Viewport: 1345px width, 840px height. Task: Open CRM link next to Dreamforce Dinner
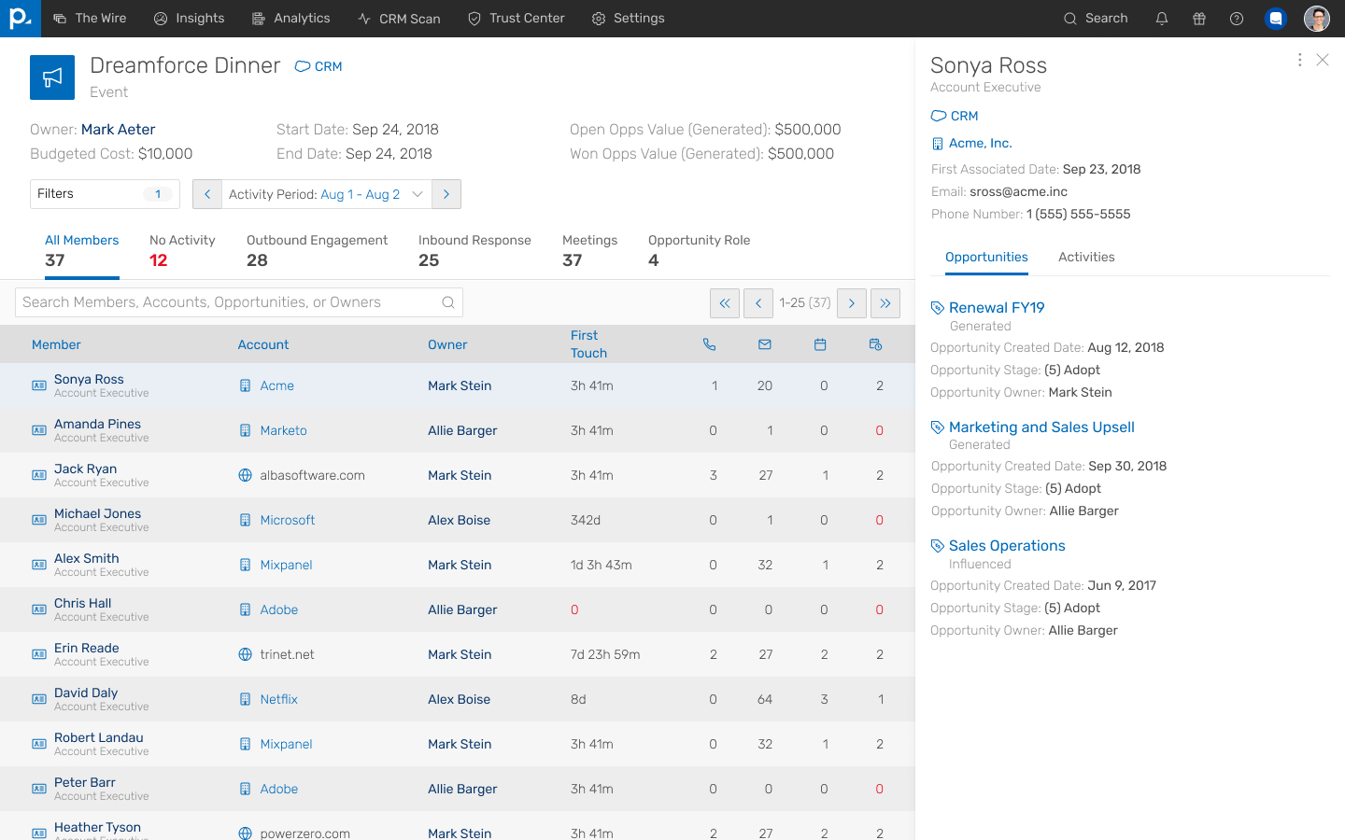pos(319,66)
